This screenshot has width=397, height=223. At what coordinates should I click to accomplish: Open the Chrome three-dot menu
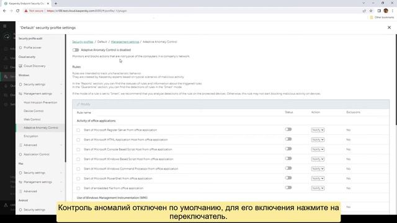coord(393,11)
